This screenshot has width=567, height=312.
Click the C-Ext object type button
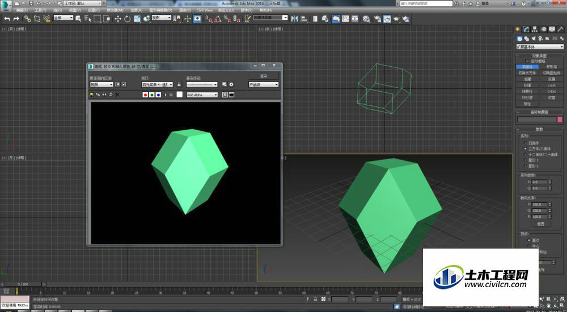552,91
